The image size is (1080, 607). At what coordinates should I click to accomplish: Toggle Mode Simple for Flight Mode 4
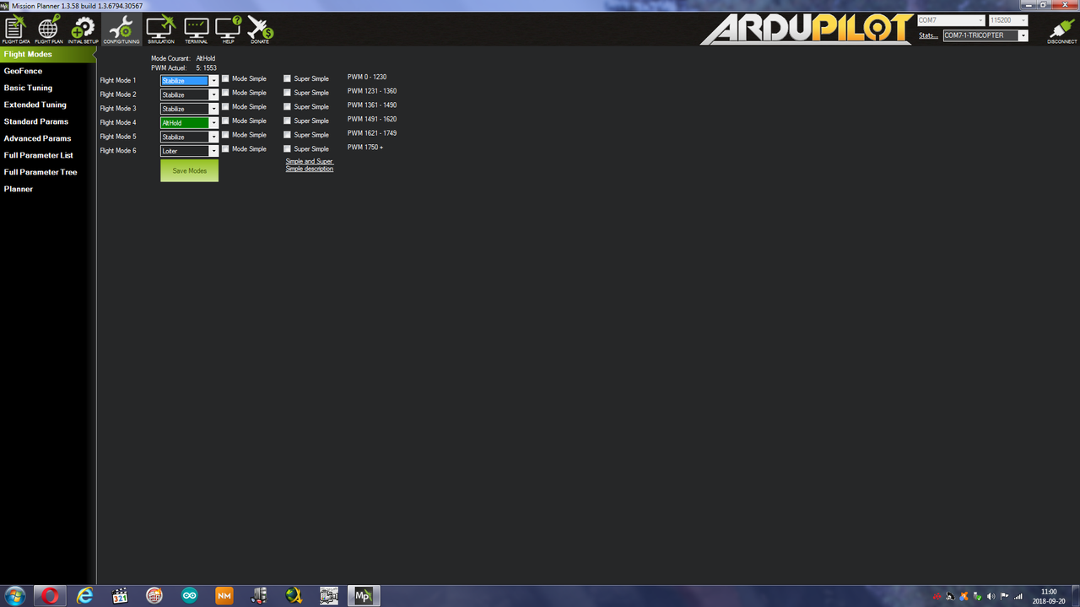pos(225,121)
